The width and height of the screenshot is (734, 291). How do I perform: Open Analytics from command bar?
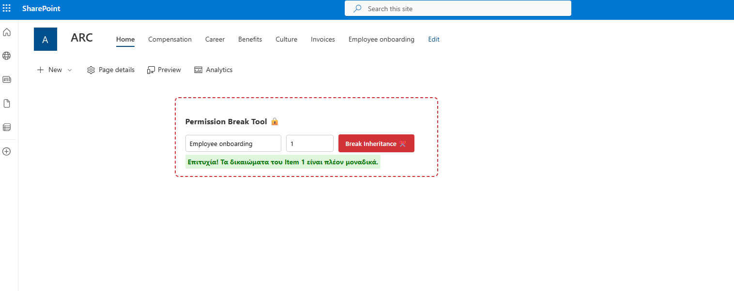click(x=214, y=70)
